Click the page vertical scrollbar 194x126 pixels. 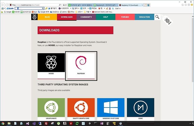[193, 50]
